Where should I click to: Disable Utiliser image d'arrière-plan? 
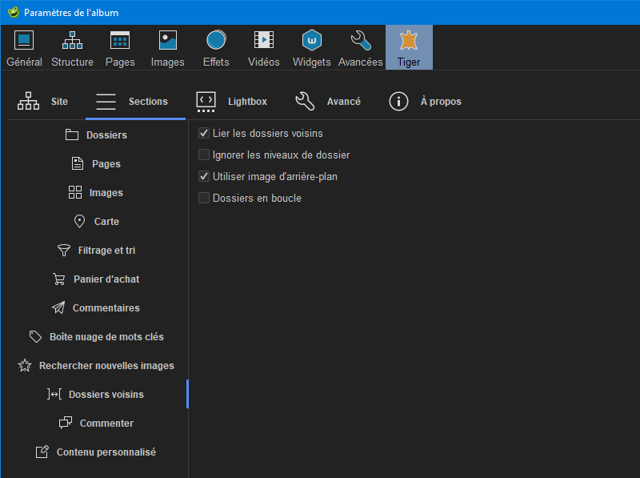[x=204, y=176]
